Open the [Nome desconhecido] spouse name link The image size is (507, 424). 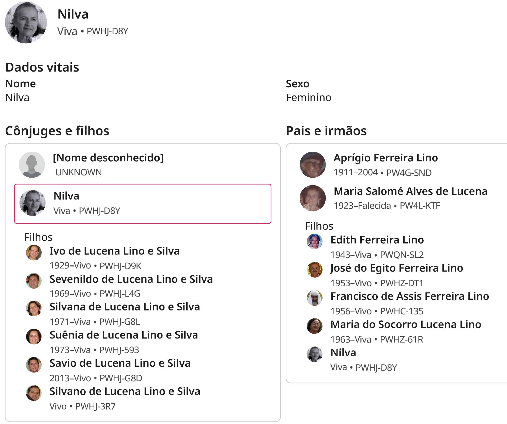click(108, 158)
